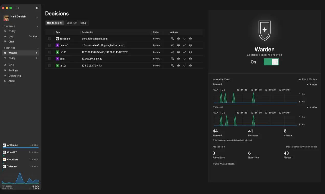The height and width of the screenshot is (194, 325).
Task: Approve the 192.168.1.104 row with the checkmark
Action: click(184, 52)
